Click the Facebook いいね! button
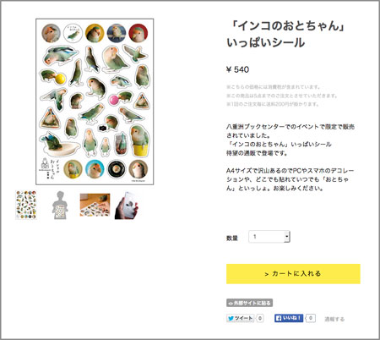This screenshot has width=380, height=340. click(x=289, y=318)
